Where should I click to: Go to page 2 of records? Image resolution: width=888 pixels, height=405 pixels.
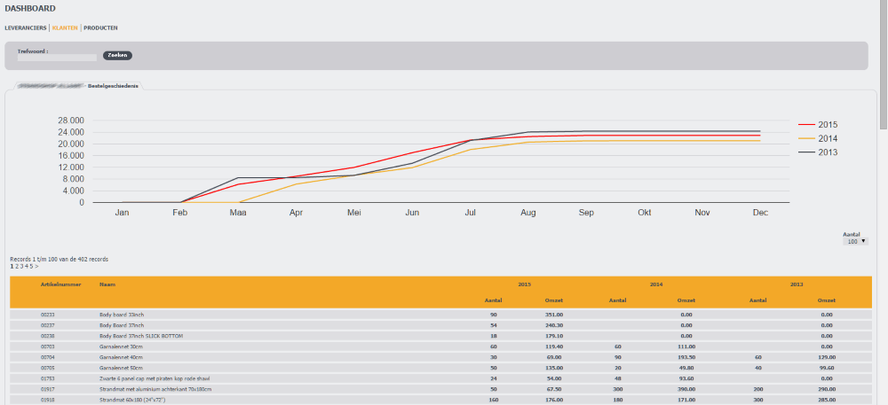click(x=17, y=266)
